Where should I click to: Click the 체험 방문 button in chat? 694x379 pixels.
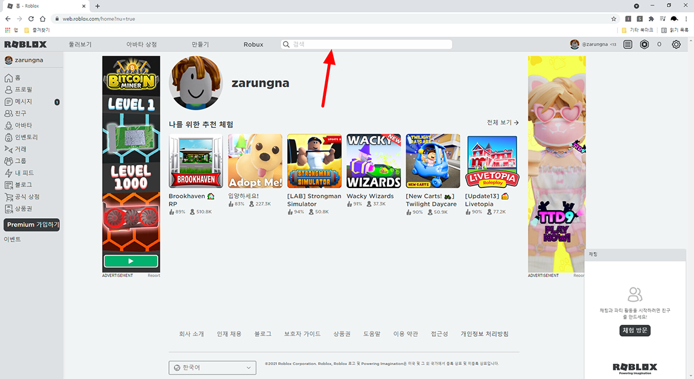click(x=635, y=330)
